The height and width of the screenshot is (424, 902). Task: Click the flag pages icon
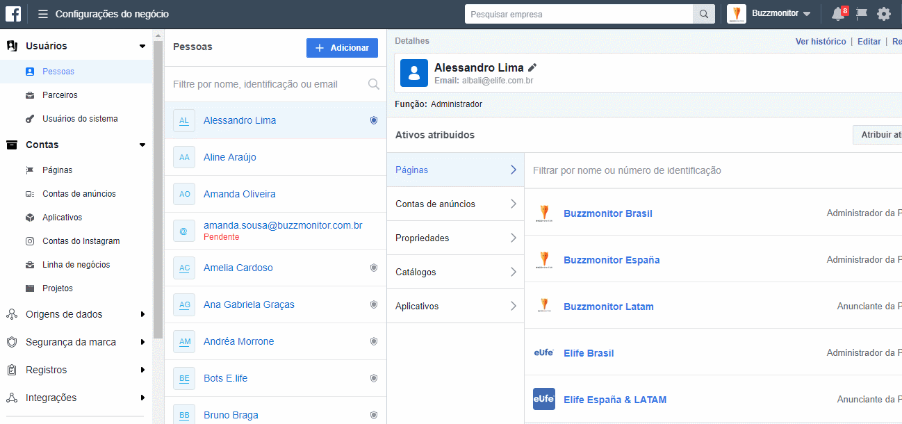click(x=862, y=14)
